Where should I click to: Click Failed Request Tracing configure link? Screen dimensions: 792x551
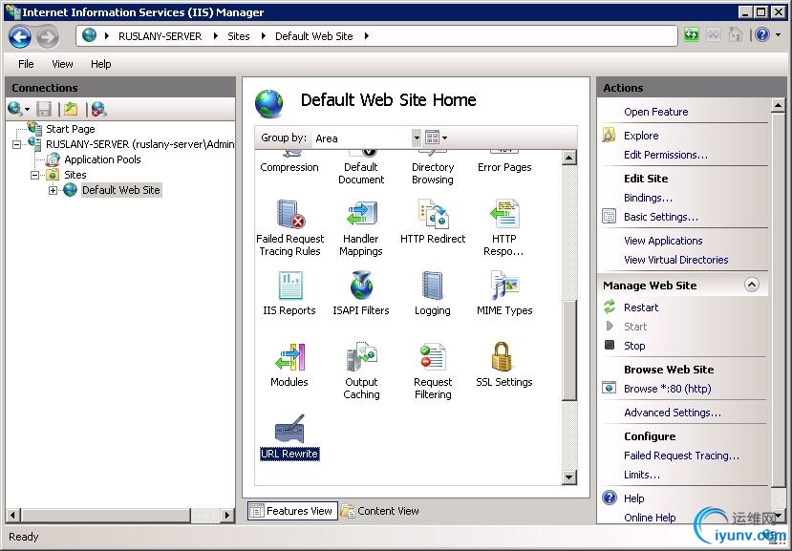[681, 456]
